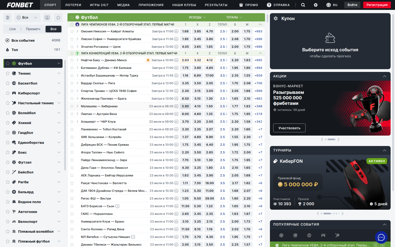
Task: Click the Регистрация button
Action: pyautogui.click(x=377, y=5)
